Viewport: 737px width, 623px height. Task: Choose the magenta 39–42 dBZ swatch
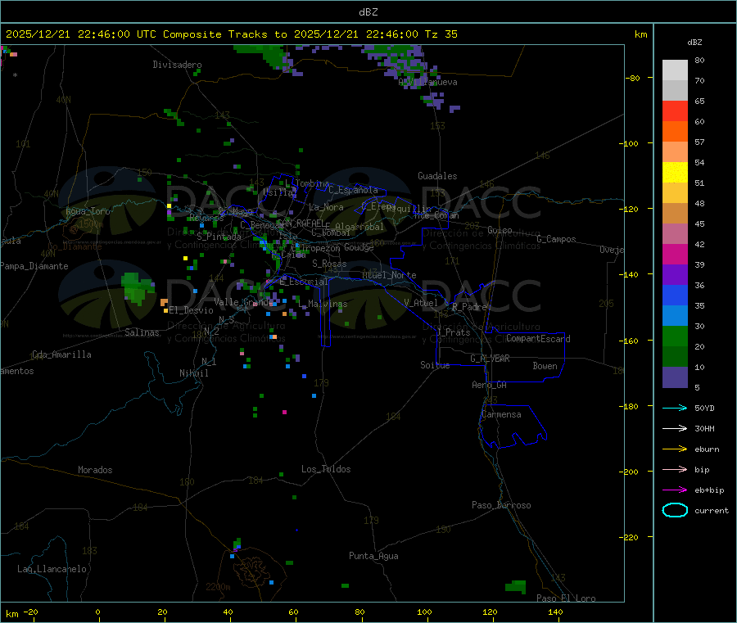point(675,254)
